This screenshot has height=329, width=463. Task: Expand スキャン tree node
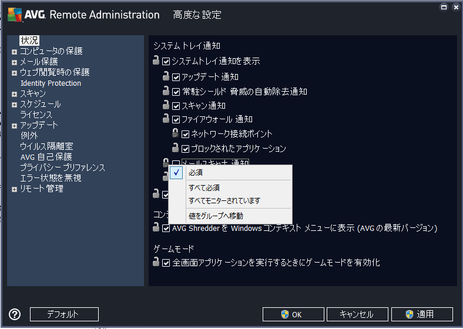pyautogui.click(x=14, y=95)
